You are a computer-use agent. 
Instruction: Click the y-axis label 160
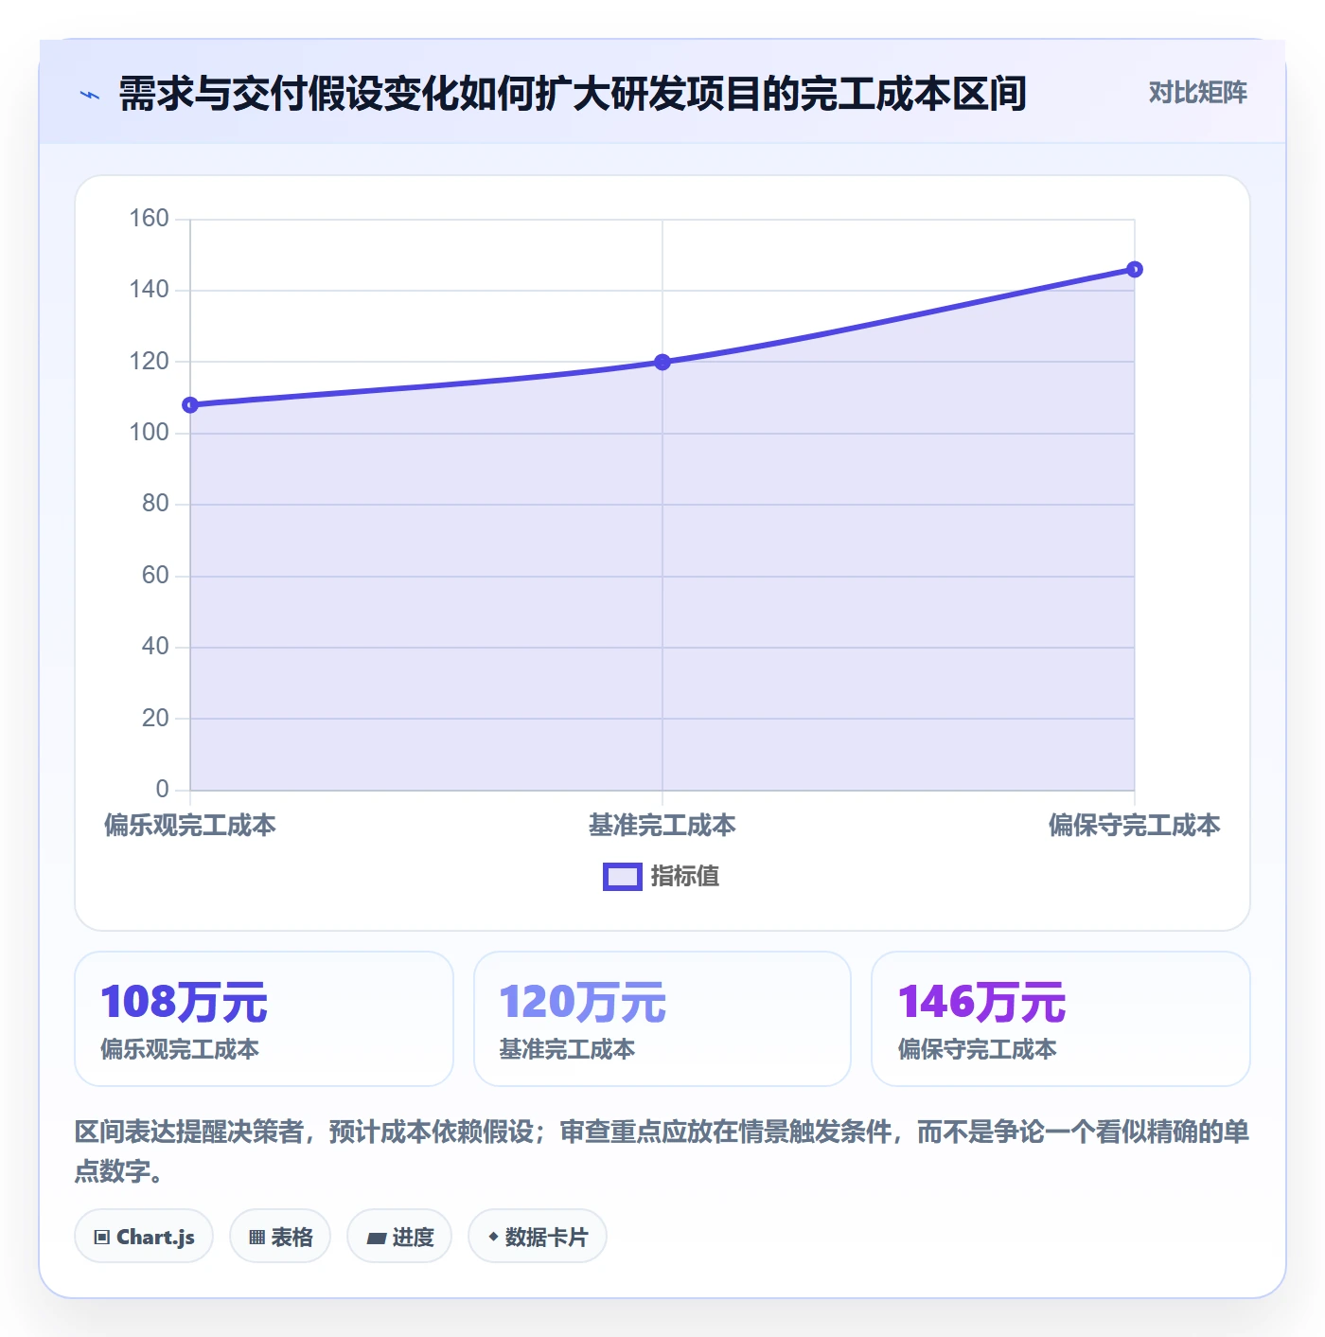pyautogui.click(x=149, y=219)
